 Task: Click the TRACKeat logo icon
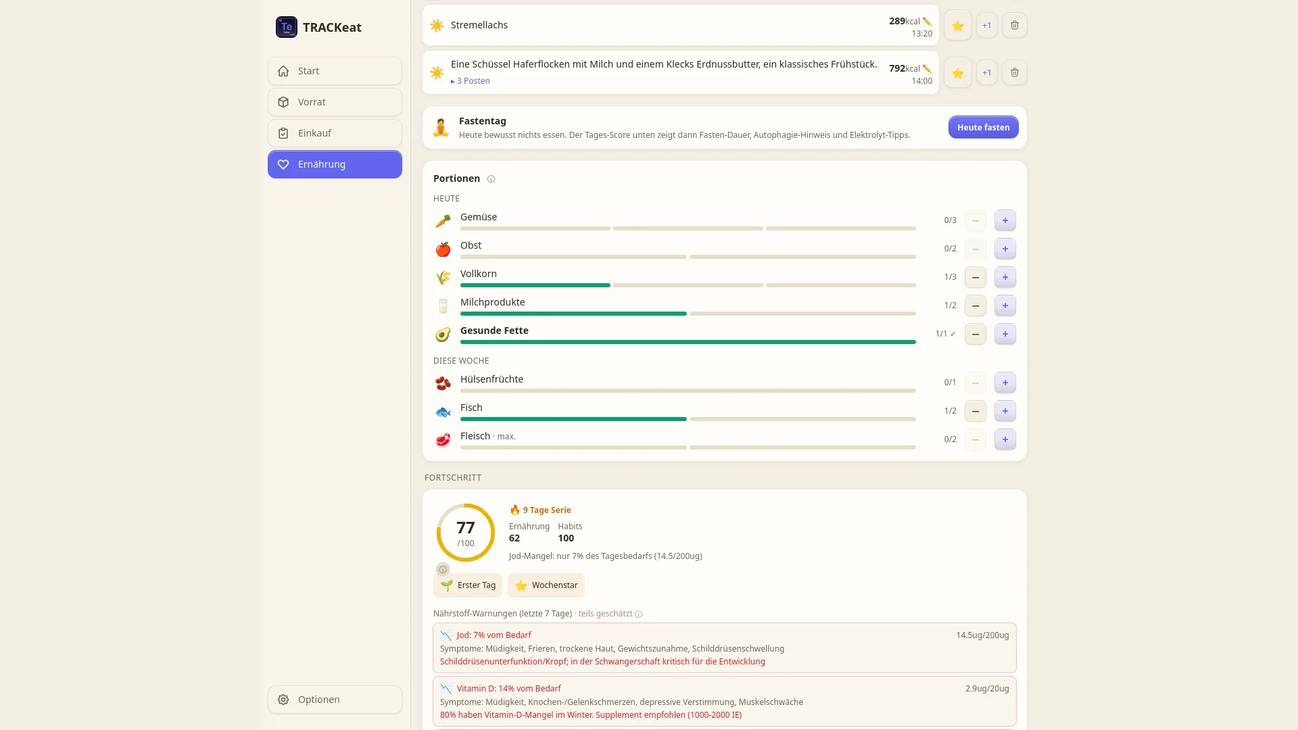pyautogui.click(x=287, y=27)
